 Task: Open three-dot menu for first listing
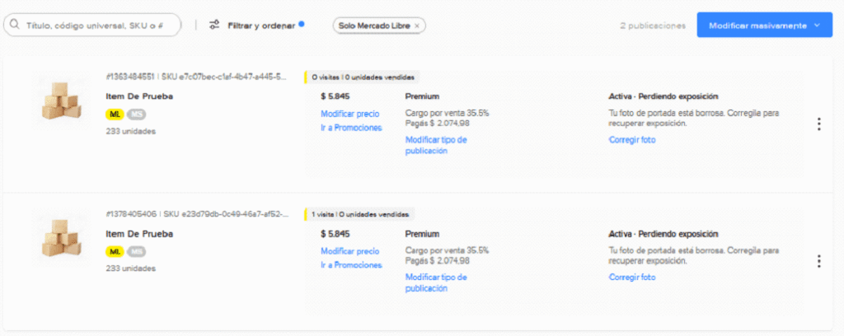(x=818, y=124)
